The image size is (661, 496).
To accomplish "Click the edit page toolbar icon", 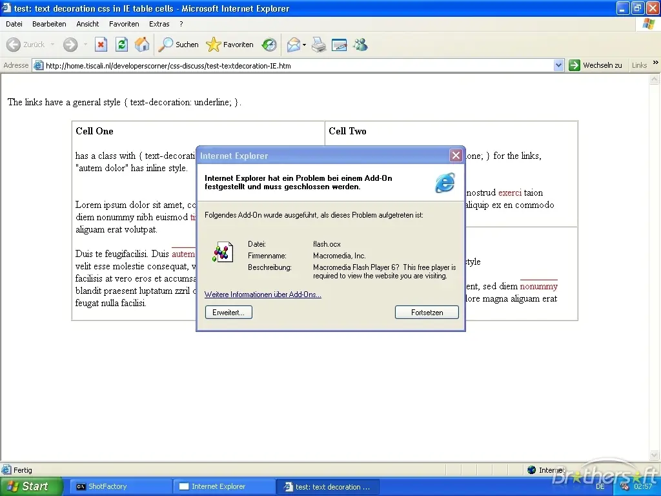I will pyautogui.click(x=340, y=45).
